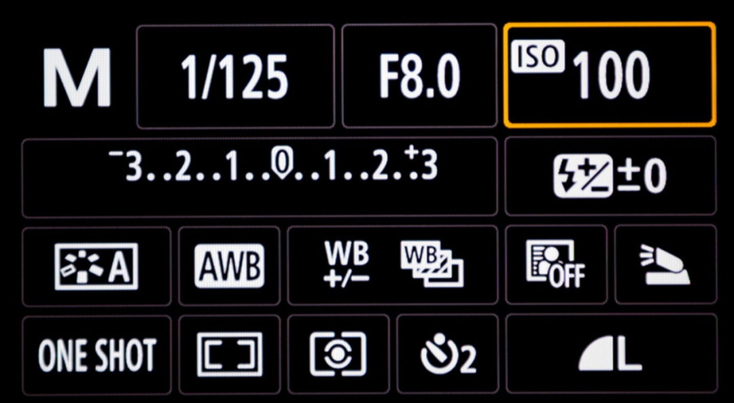
Task: Click the ISO label icon
Action: point(538,57)
